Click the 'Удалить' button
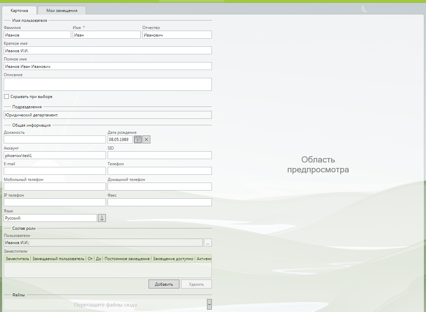Viewport: 426px width, 312px height. tap(196, 284)
